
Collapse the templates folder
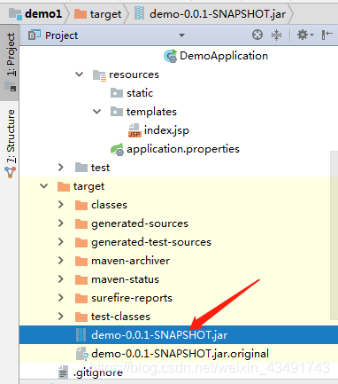(96, 112)
